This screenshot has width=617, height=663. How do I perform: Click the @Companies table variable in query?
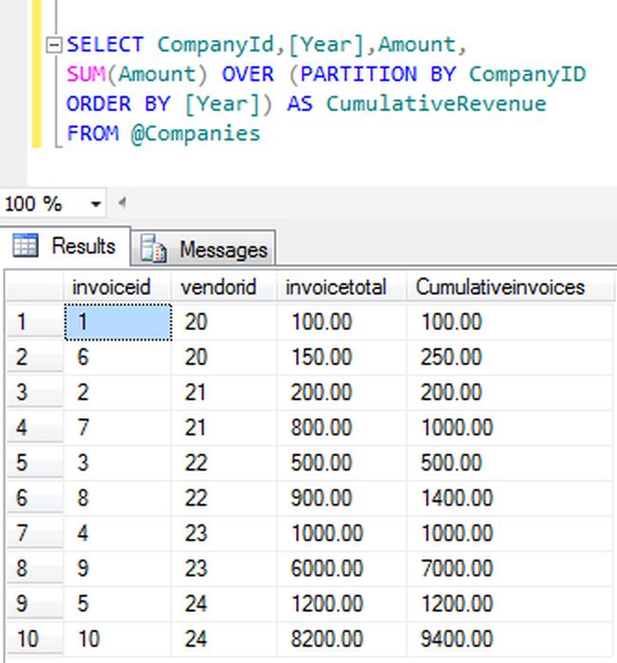pos(196,134)
